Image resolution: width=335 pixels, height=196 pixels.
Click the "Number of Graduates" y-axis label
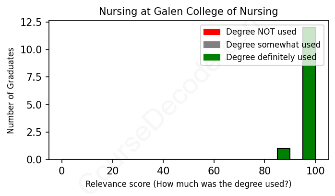11,91
